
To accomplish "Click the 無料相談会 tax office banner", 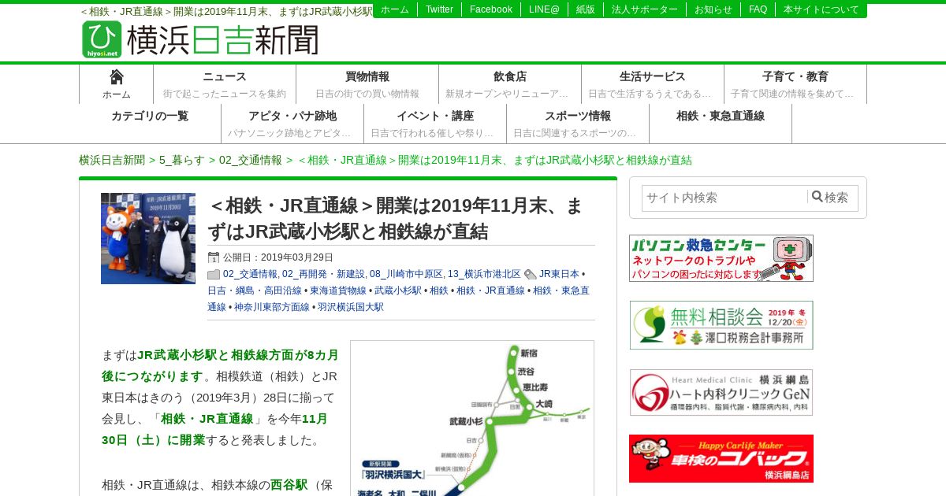I will point(721,325).
